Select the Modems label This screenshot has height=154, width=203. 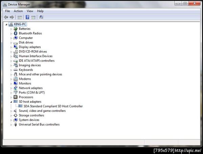[25, 79]
